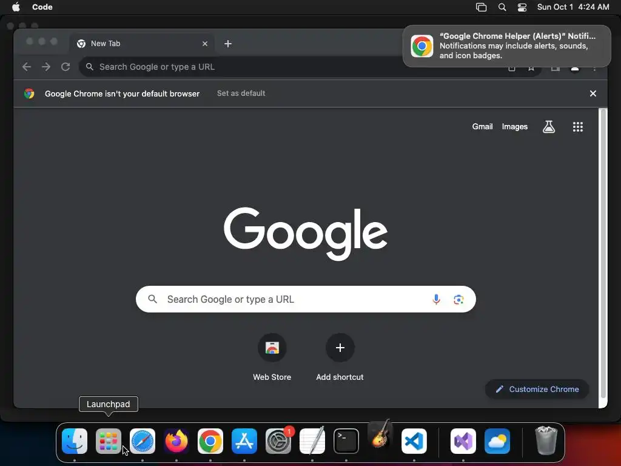Open Control Center in menu bar
This screenshot has height=466, width=621.
522,7
